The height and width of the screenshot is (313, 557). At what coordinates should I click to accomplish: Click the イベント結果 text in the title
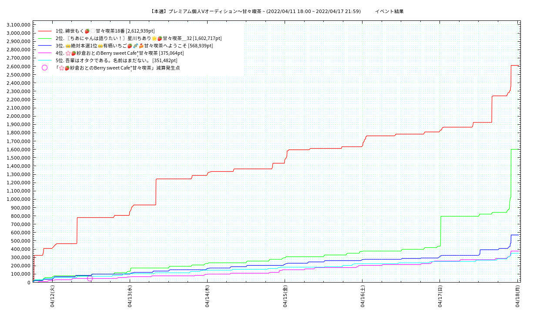point(389,11)
